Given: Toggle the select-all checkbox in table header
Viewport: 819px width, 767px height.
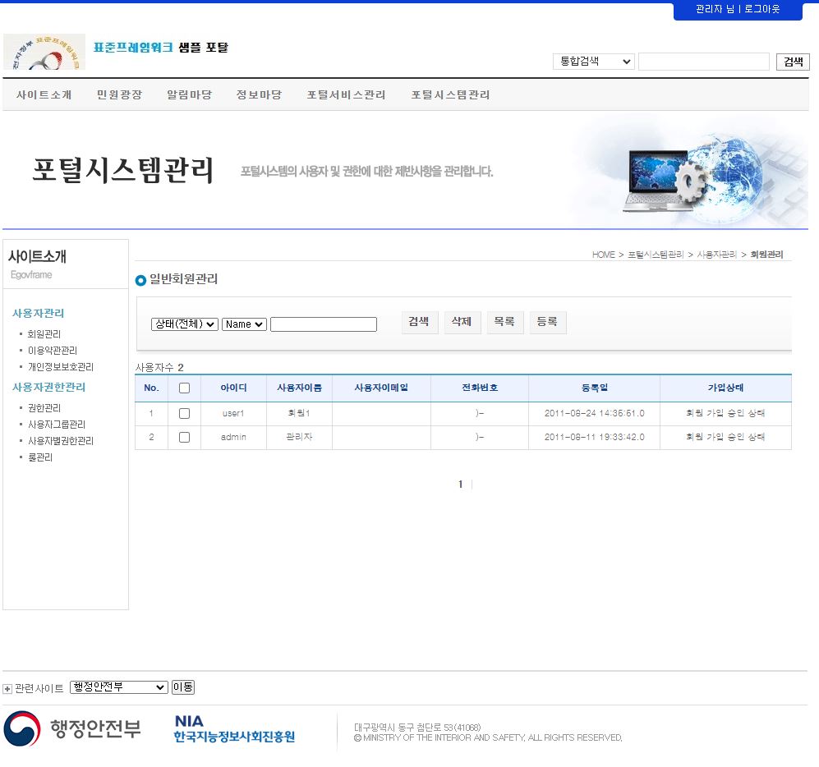Looking at the screenshot, I should pyautogui.click(x=184, y=388).
